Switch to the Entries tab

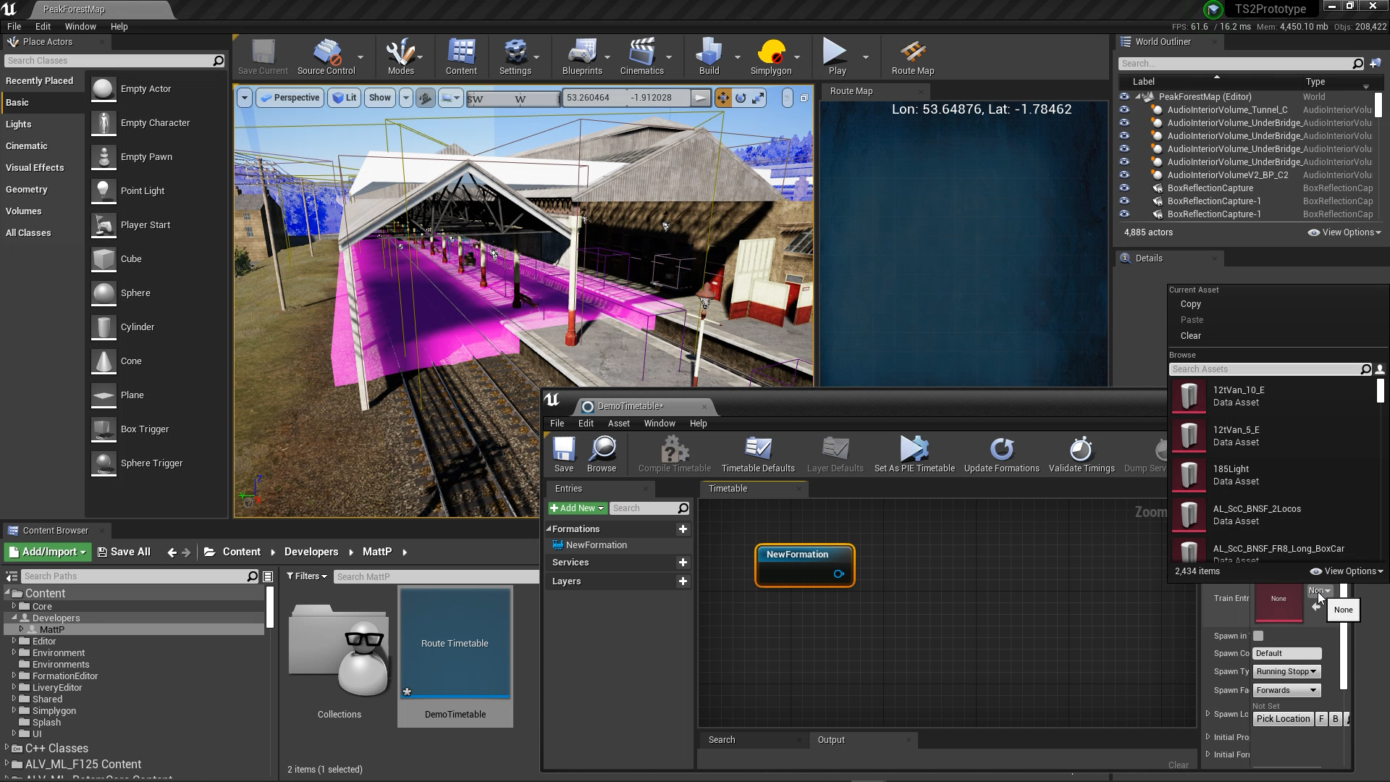coord(568,489)
